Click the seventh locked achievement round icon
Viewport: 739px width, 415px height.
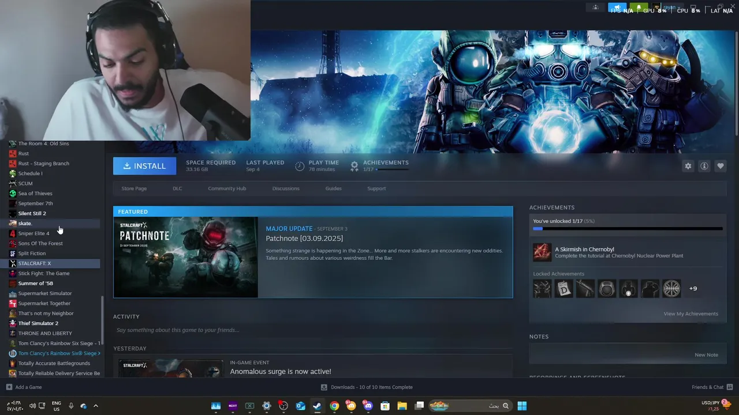pos(671,288)
